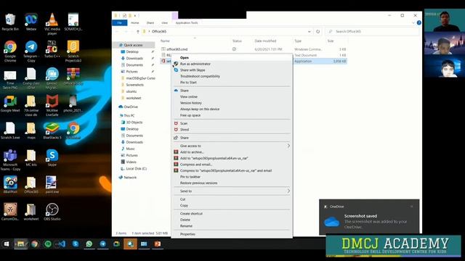Select the Google Meet desktop icon
Viewport: 465px width, 261px height.
10,104
